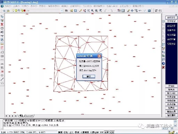
Task: Choose 定义字型 in the right panel list
Action: [x=171, y=35]
